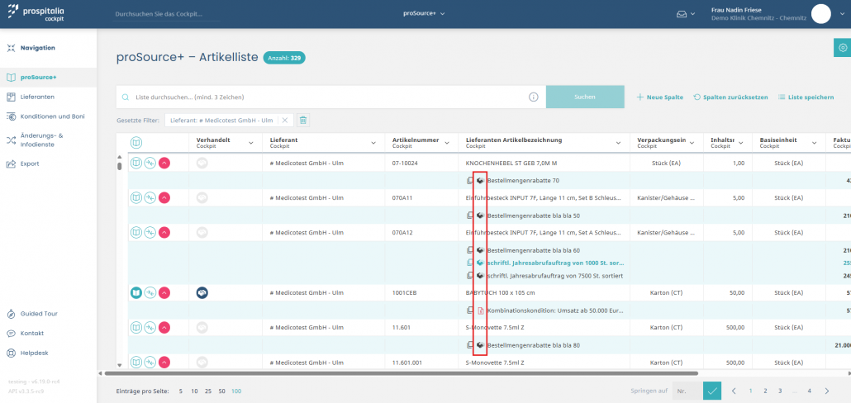Delete all set filters with trash icon
This screenshot has height=403, width=851.
(x=303, y=120)
